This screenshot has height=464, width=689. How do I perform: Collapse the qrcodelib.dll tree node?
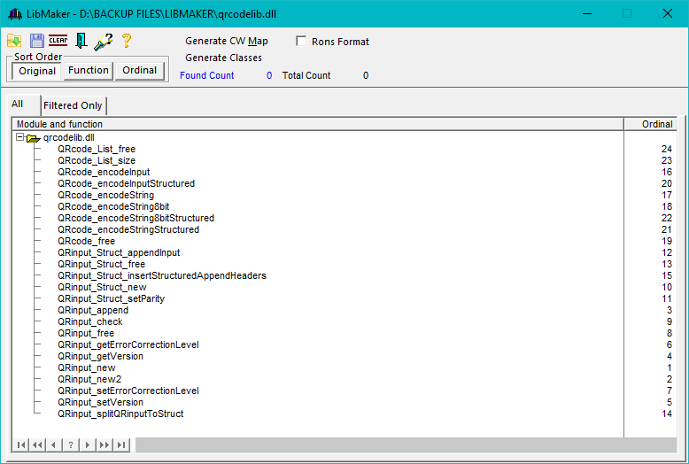point(19,137)
